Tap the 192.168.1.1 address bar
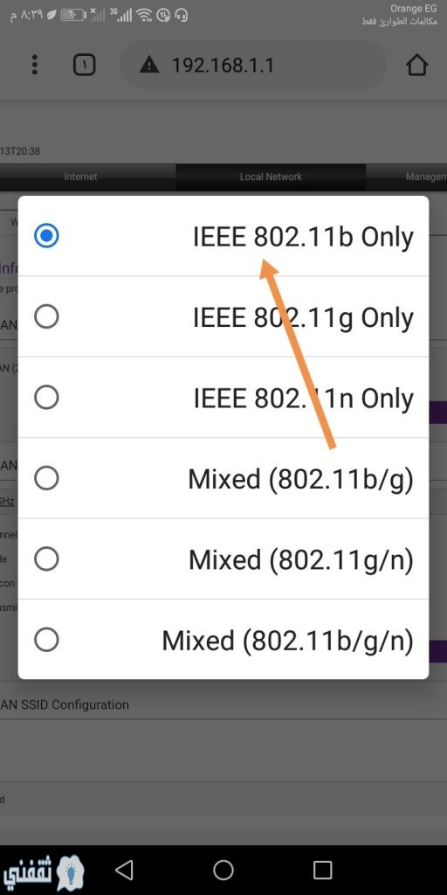This screenshot has width=447, height=895. point(253,65)
